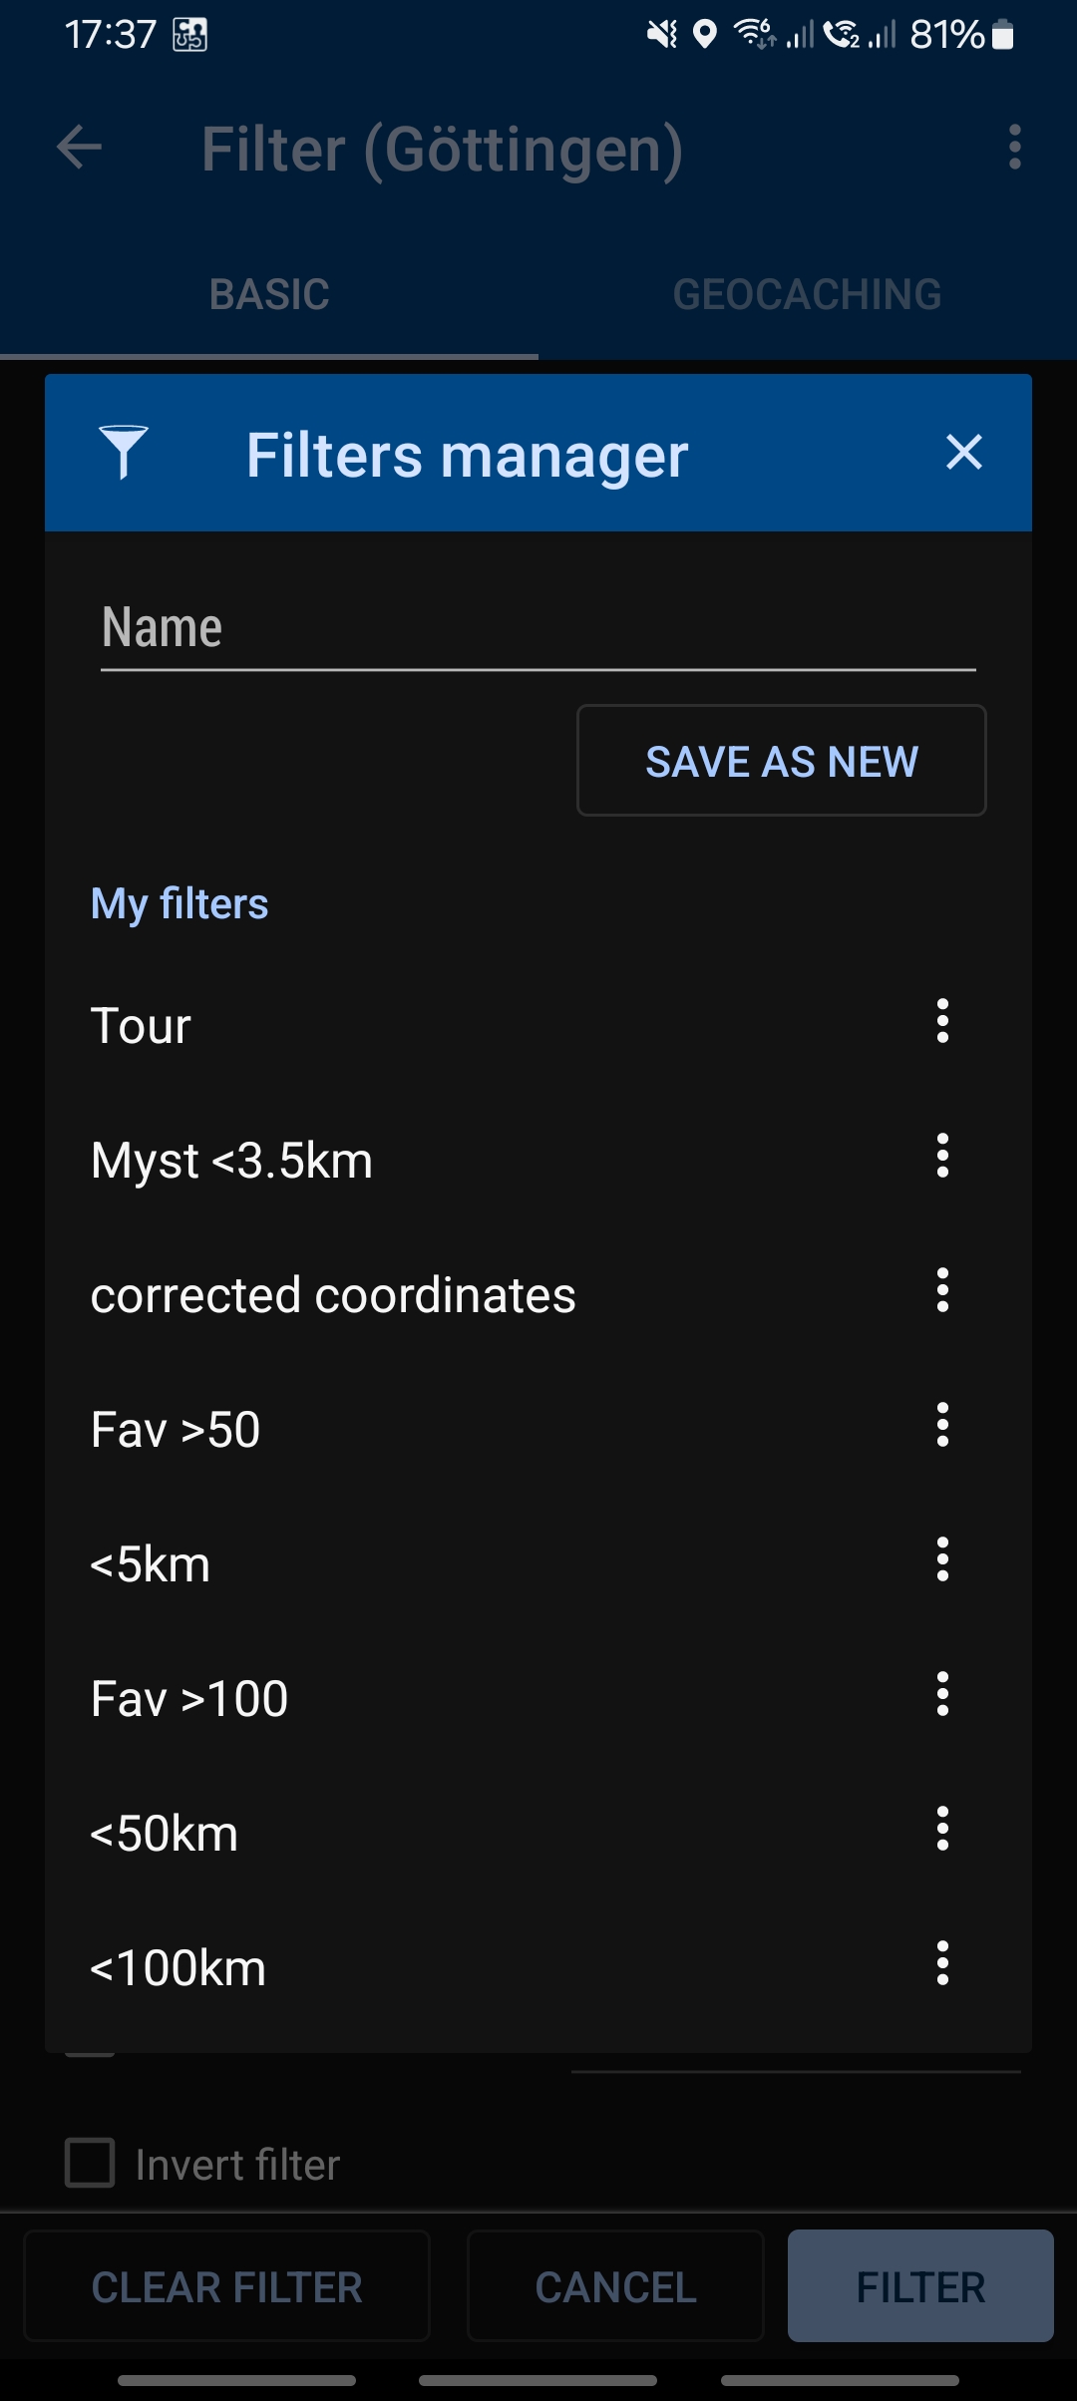
Task: Focus the Name input field
Action: [538, 630]
